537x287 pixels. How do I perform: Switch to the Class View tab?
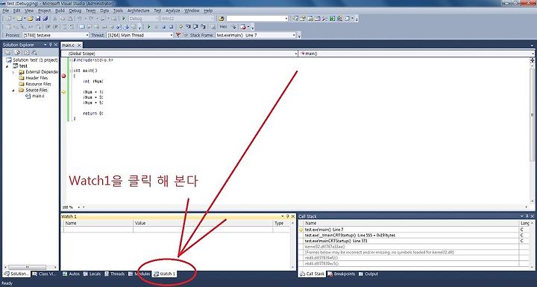44,274
